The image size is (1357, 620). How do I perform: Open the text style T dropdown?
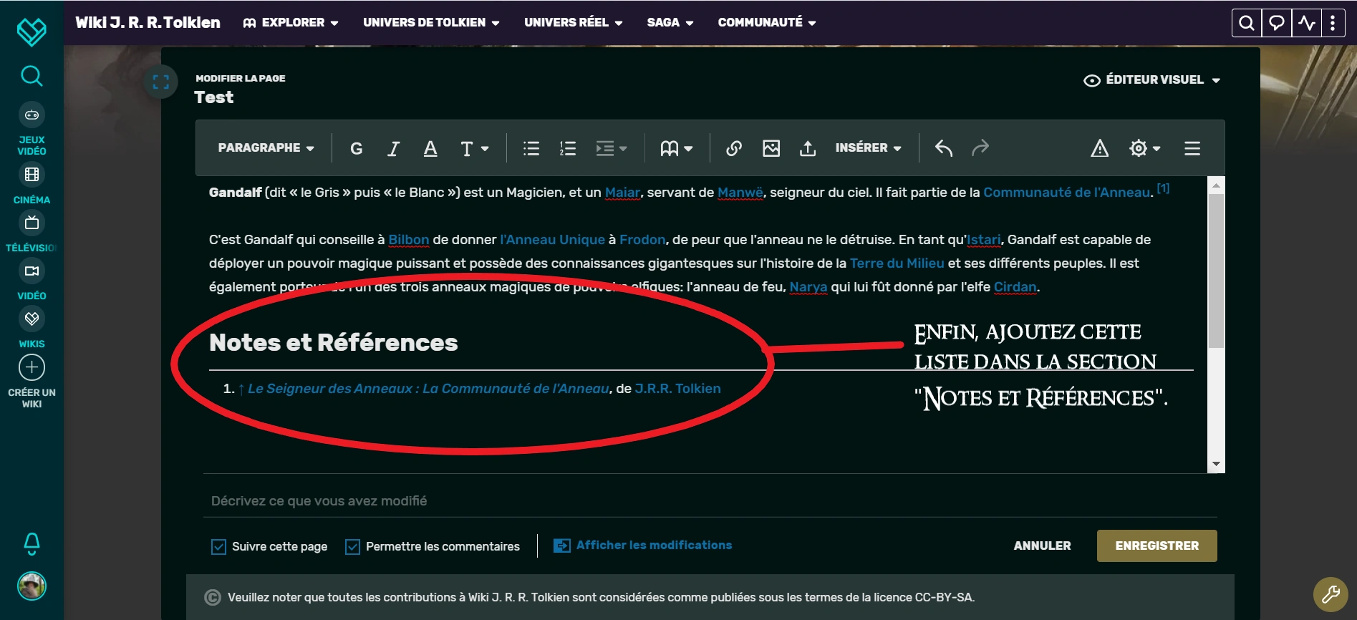pyautogui.click(x=474, y=148)
